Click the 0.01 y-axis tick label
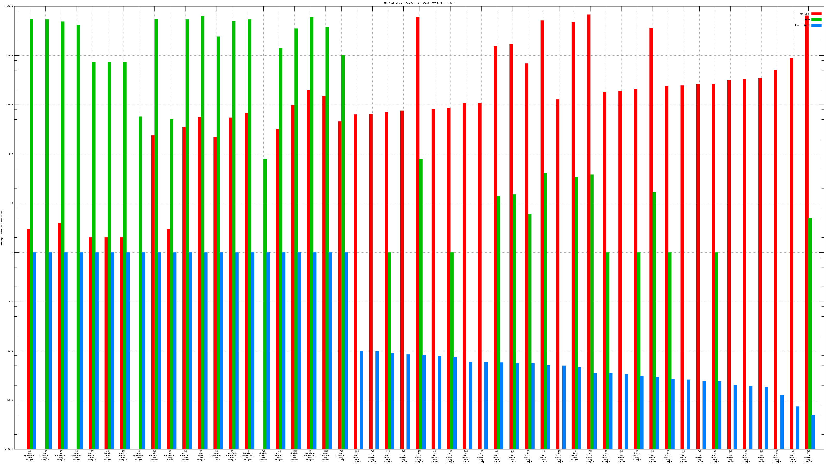Screen dimensions: 828x466 point(11,351)
